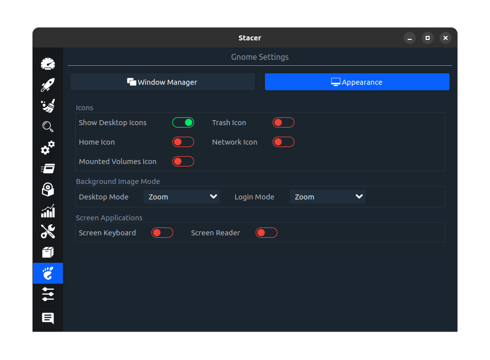Select the Appearance tab
Screen dimensions: 490x360
tap(357, 82)
